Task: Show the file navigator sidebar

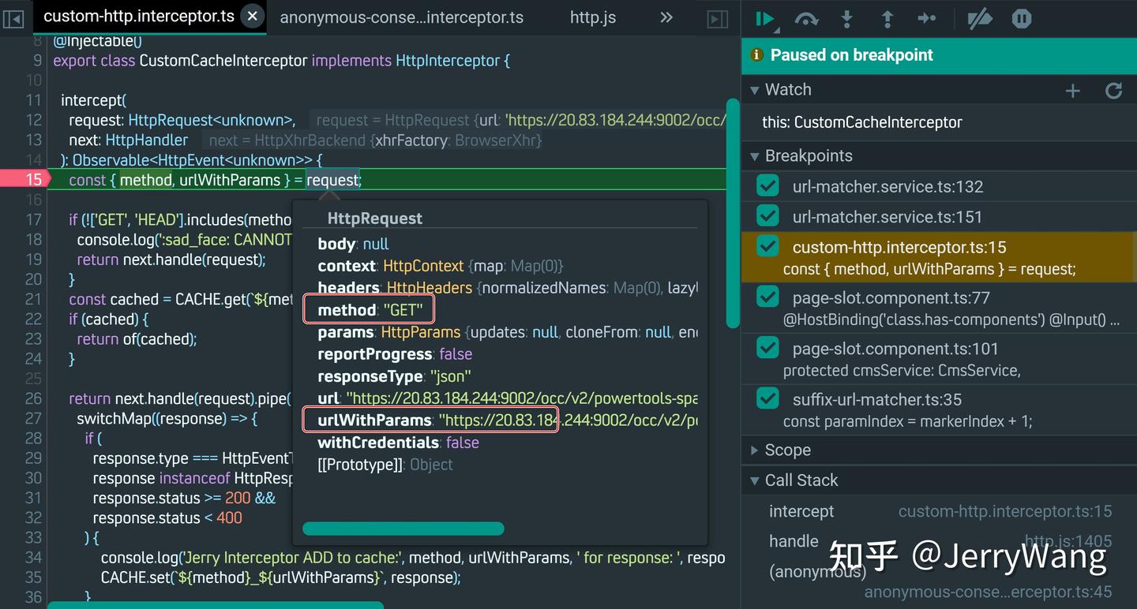Action: [x=13, y=18]
